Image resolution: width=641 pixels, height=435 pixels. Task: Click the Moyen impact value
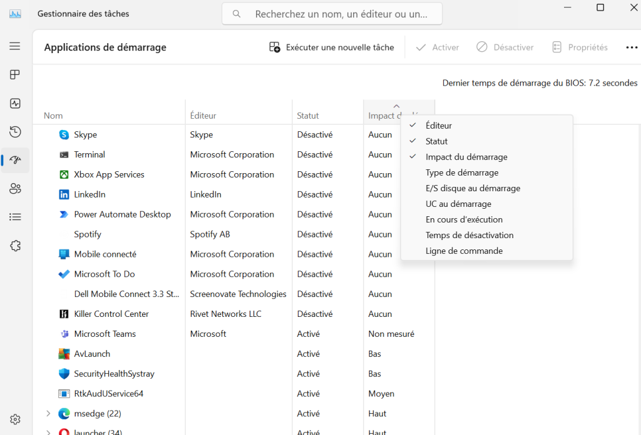pos(381,394)
